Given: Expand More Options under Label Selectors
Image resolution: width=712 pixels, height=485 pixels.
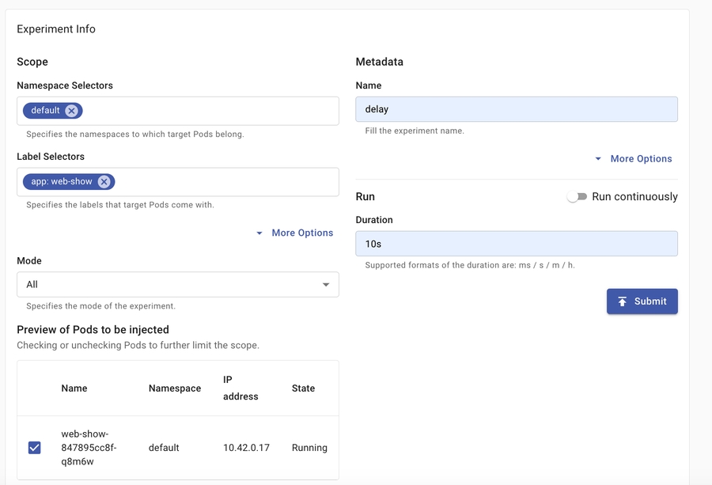Looking at the screenshot, I should [301, 233].
